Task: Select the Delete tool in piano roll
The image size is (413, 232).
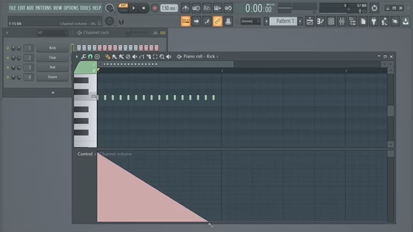Action: 128,57
